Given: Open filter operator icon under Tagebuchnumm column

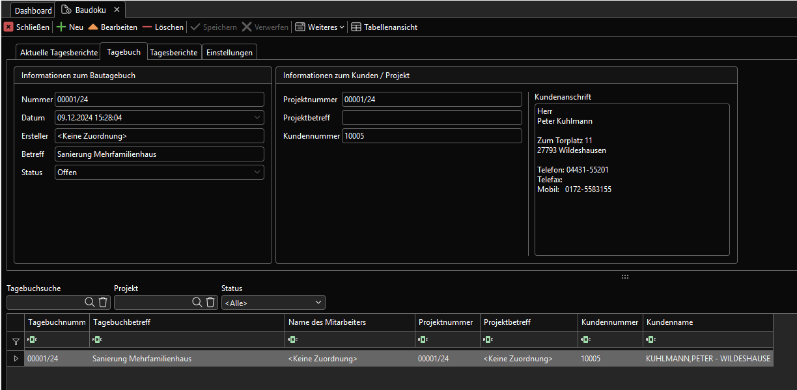Looking at the screenshot, I should (x=31, y=339).
